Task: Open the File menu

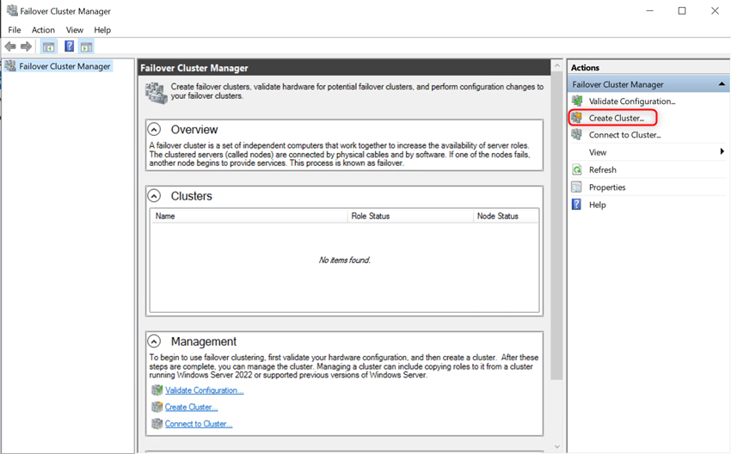Action: (15, 30)
